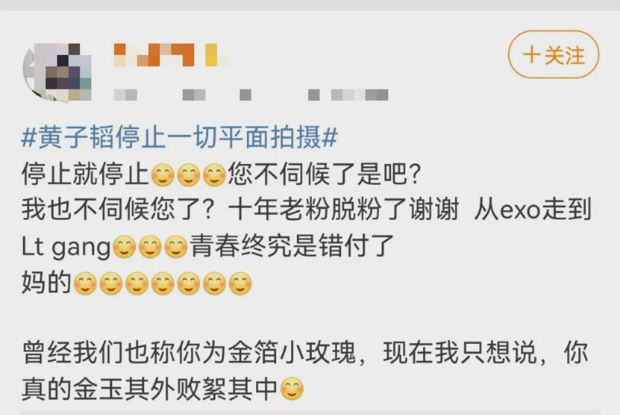Click the smiley emoji after 败絮其中
The image size is (620, 415).
pos(292,389)
